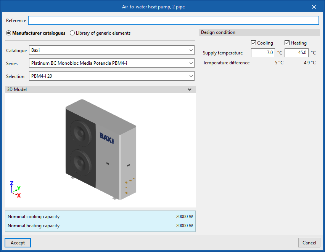The width and height of the screenshot is (325, 252).
Task: Click the Cancel button
Action: [x=309, y=243]
